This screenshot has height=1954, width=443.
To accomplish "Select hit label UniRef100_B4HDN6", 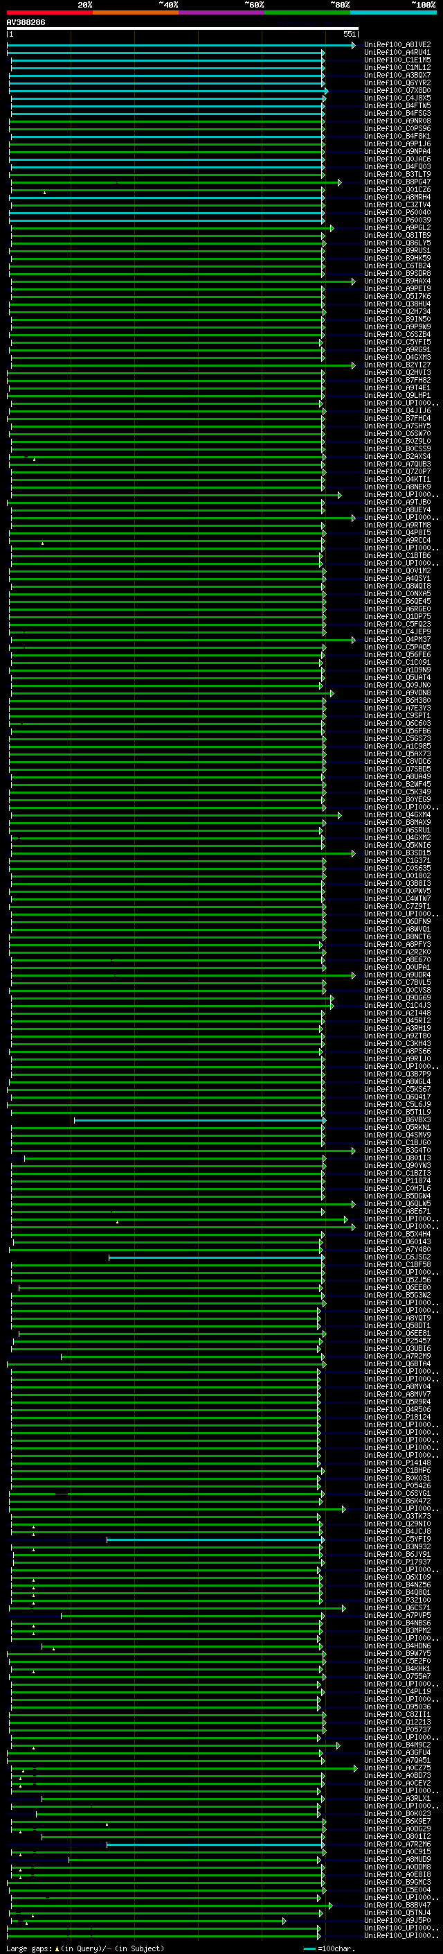I will (397, 1646).
